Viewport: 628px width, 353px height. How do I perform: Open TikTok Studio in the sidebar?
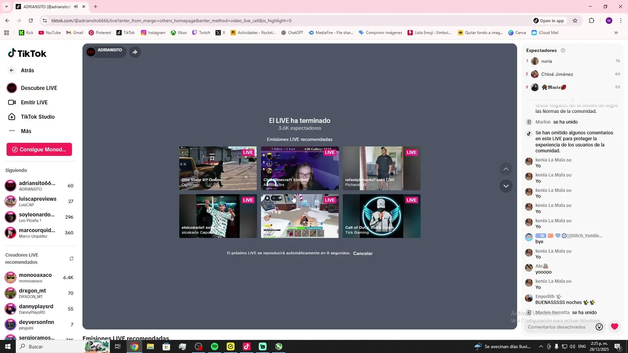pos(31,117)
